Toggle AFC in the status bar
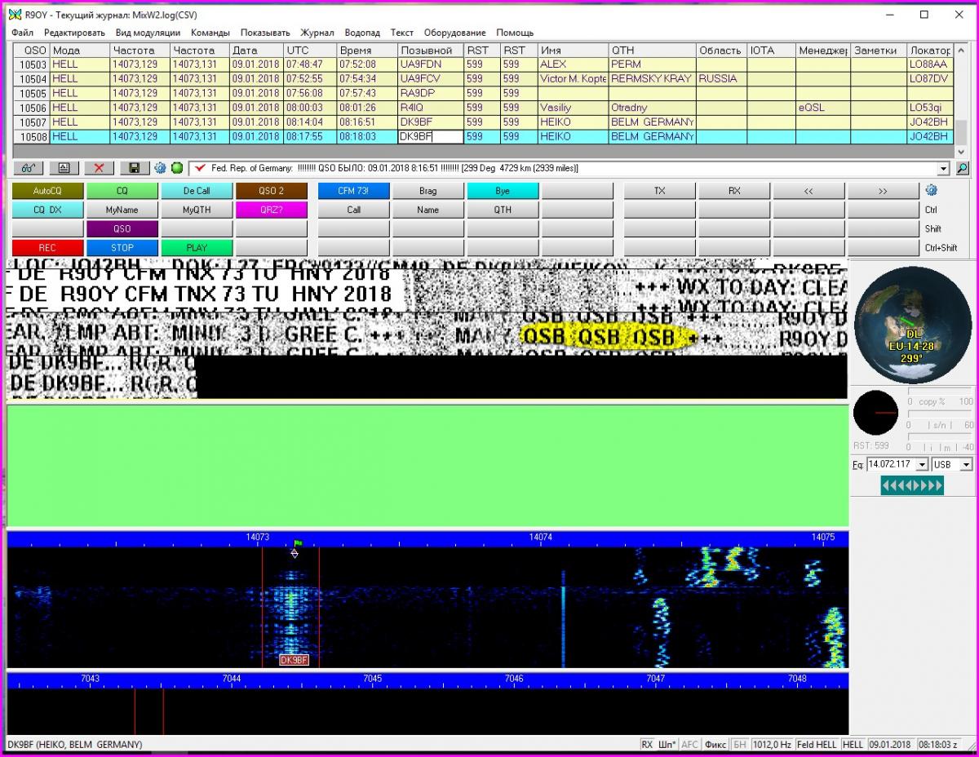979x757 pixels. coord(689,745)
